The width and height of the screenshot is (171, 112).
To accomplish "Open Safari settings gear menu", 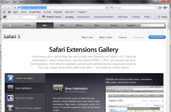I will coord(166,8).
